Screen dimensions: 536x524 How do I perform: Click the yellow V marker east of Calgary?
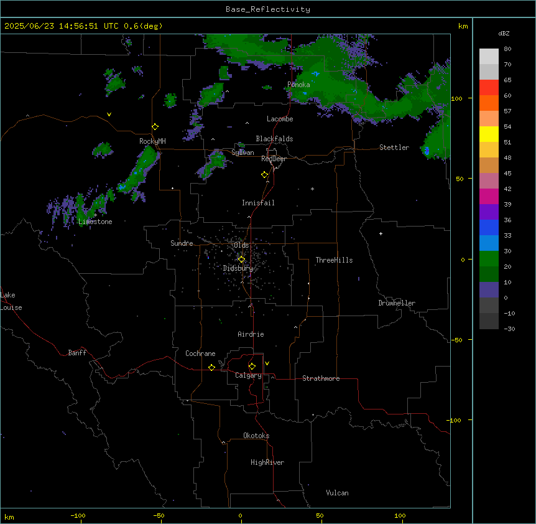(x=267, y=363)
